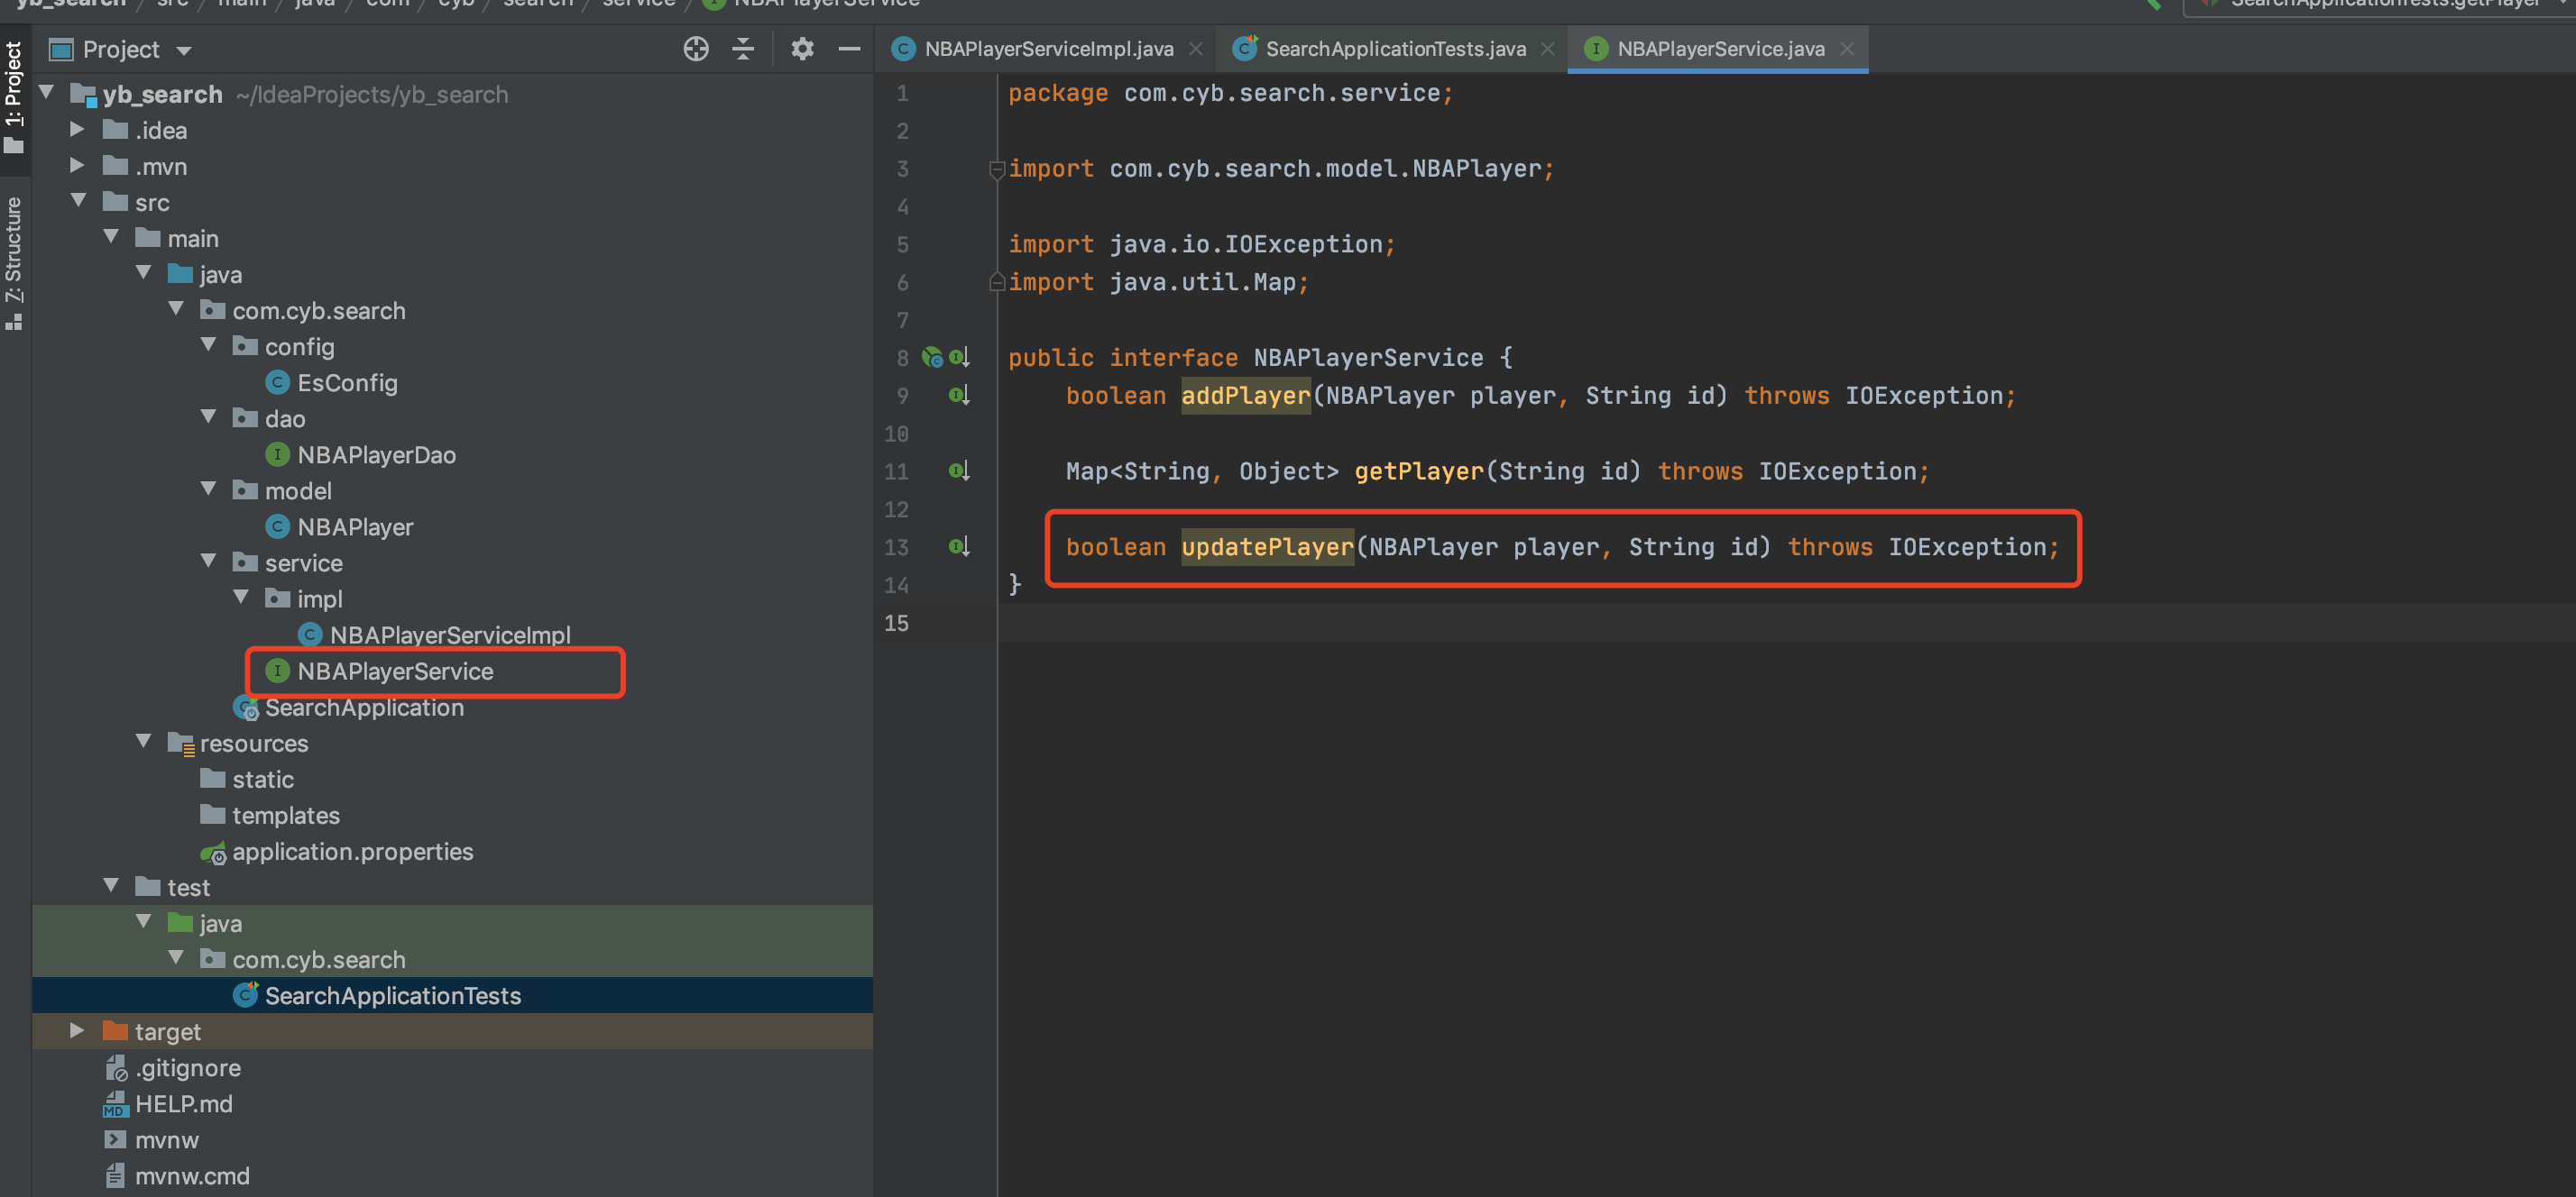Collapse the model package
Viewport: 2576px width, 1197px height.
point(208,489)
